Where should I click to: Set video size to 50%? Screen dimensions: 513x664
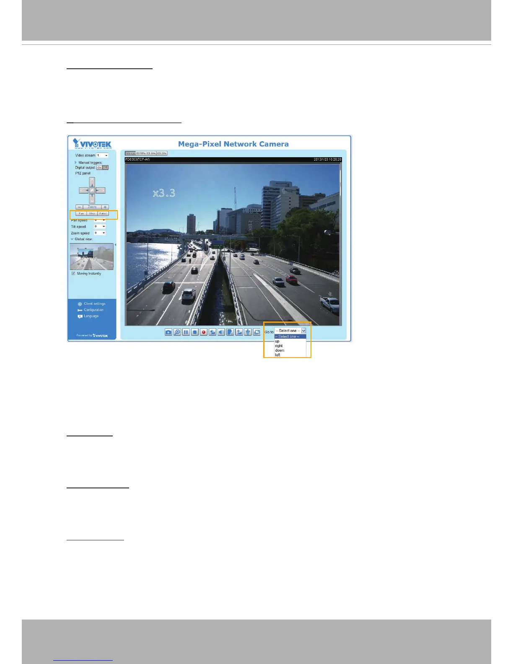tap(151, 153)
